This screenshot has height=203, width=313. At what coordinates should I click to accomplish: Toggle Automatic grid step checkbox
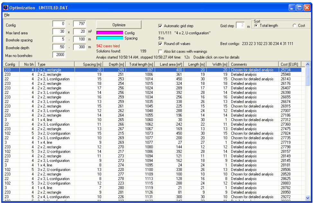pyautogui.click(x=160, y=26)
